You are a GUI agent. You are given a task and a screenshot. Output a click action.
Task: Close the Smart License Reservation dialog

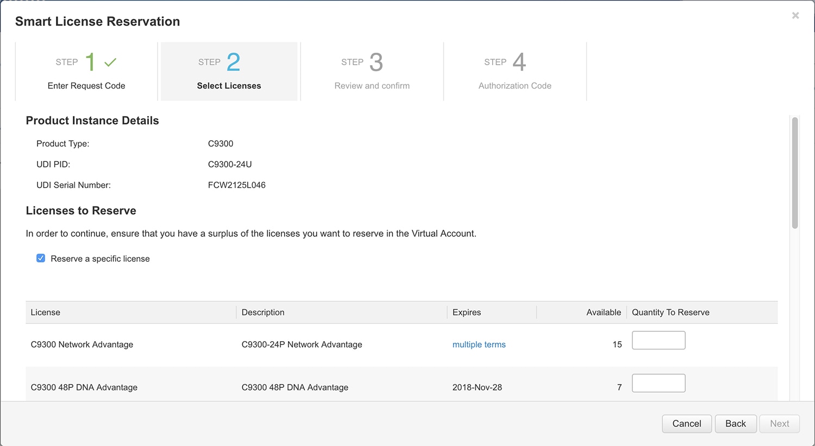tap(795, 16)
